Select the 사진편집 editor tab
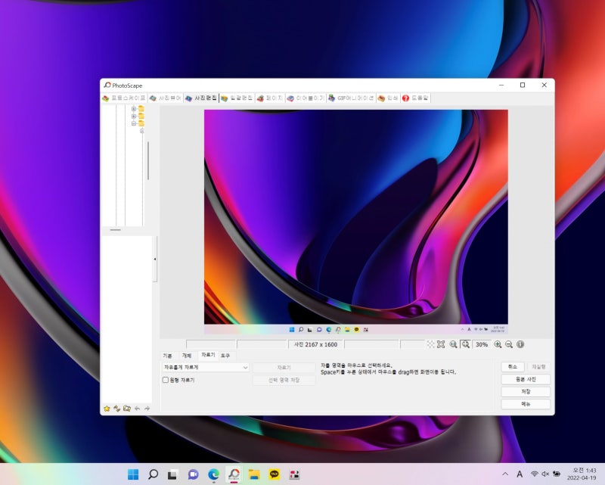 [x=200, y=98]
